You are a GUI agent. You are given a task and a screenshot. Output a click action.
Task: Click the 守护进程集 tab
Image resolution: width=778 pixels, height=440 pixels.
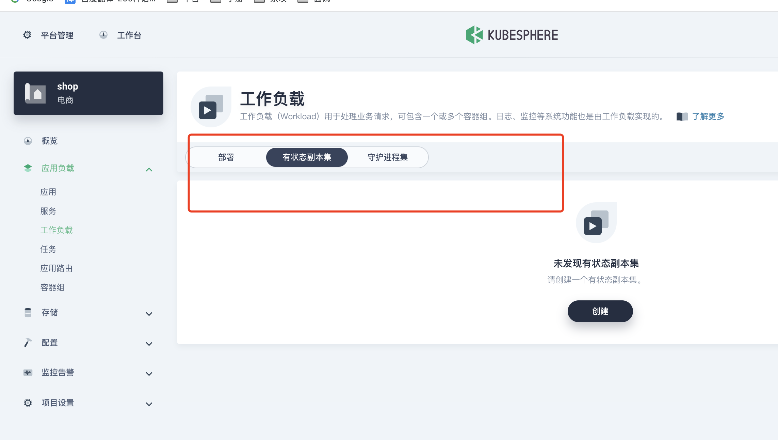[388, 157]
